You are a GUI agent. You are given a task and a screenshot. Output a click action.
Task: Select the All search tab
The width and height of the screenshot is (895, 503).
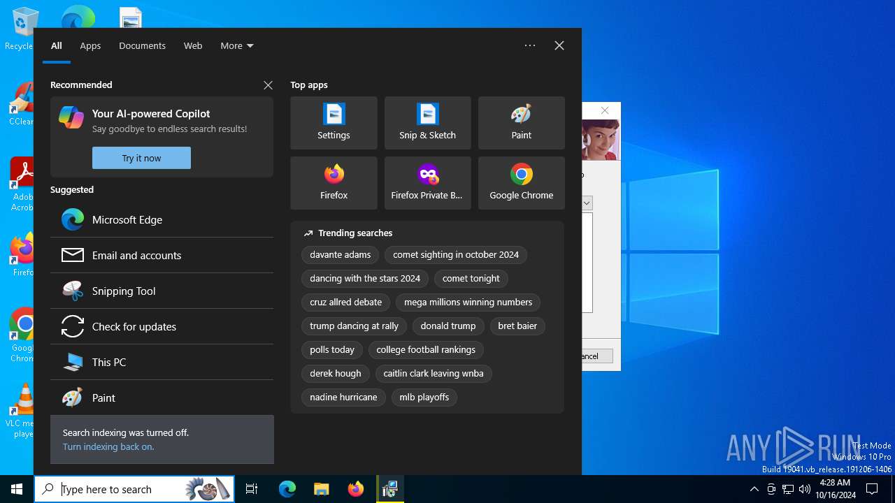coord(57,45)
